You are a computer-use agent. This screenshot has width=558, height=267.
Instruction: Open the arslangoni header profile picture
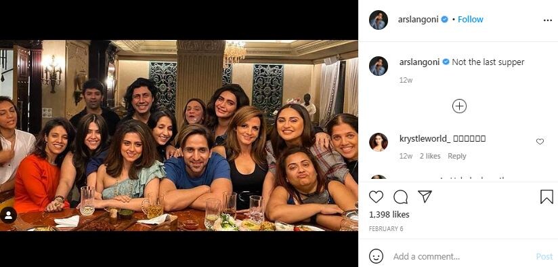(379, 20)
